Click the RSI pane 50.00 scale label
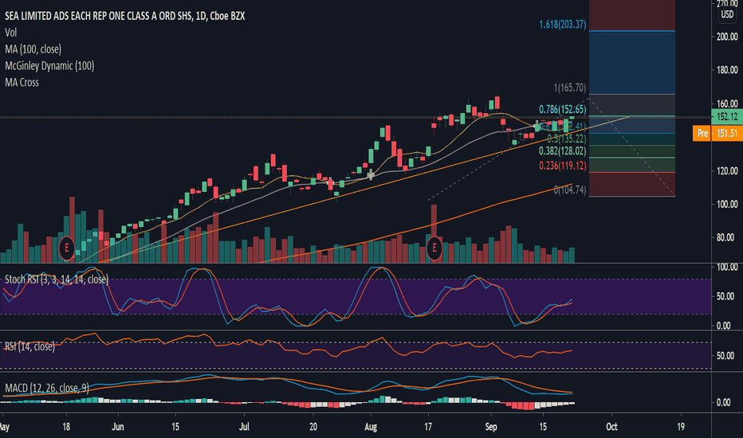 725,356
